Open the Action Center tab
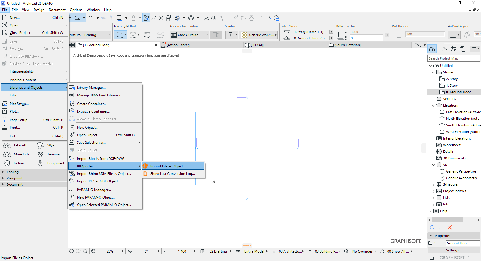This screenshot has width=481, height=261. 201,45
